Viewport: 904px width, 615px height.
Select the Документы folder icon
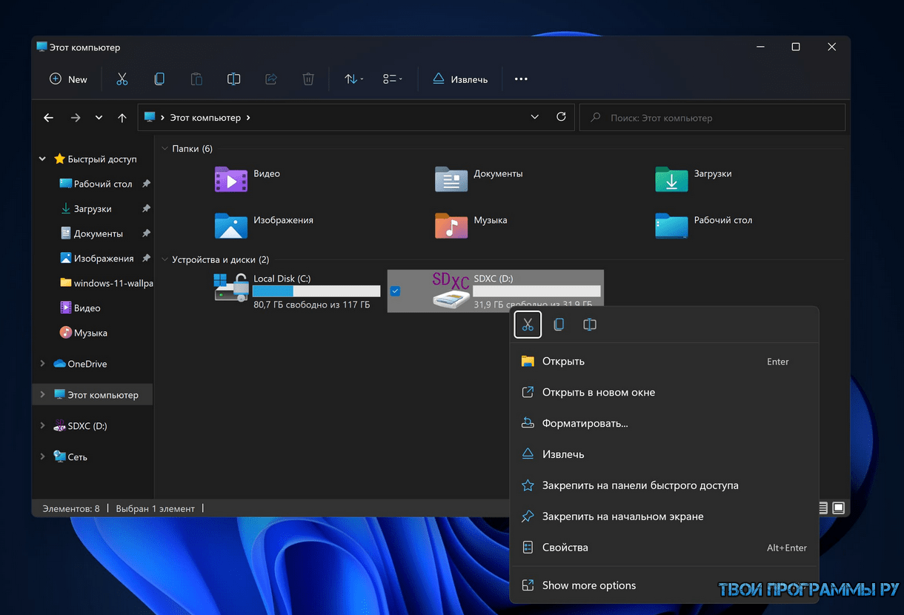tap(451, 179)
